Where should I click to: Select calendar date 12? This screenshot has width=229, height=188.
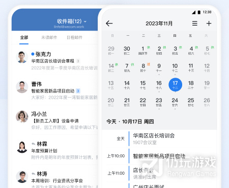click(x=207, y=67)
